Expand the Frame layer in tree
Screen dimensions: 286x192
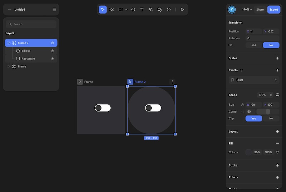9,67
